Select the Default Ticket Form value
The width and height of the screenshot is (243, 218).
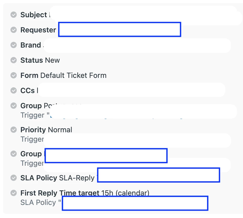73,75
